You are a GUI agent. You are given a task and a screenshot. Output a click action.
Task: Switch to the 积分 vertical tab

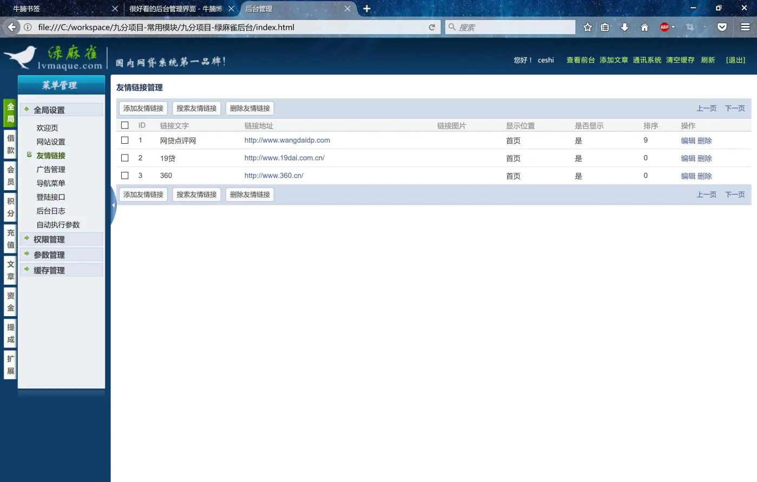10,207
